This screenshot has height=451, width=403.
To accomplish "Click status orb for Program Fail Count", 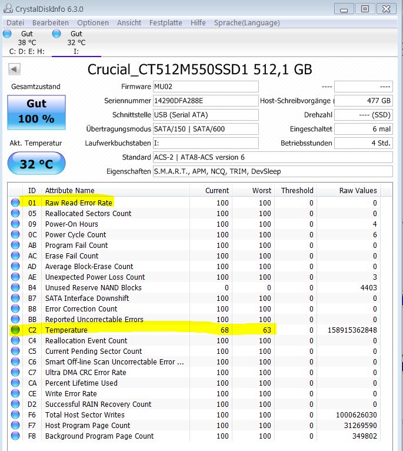I will [x=15, y=246].
